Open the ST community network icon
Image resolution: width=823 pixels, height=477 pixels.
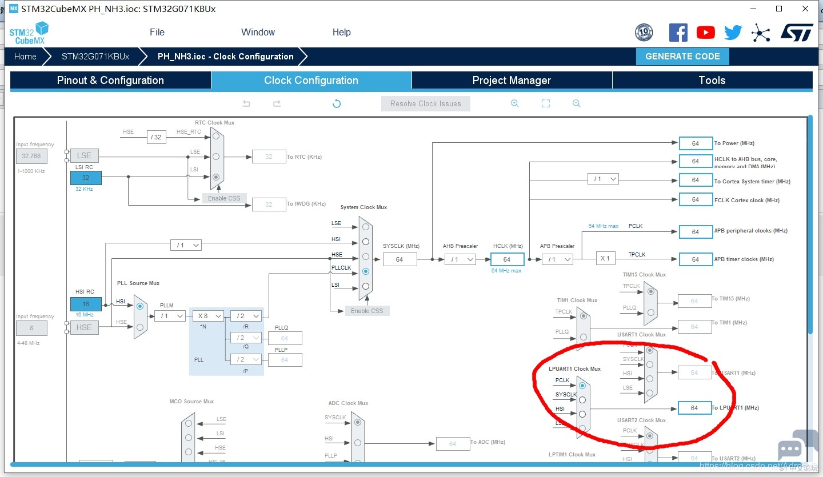(x=761, y=33)
